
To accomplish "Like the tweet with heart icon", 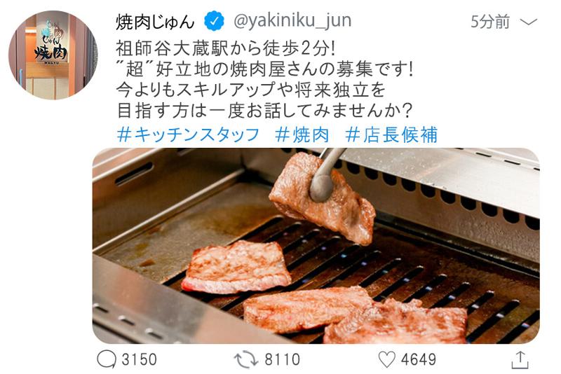I will (x=387, y=359).
